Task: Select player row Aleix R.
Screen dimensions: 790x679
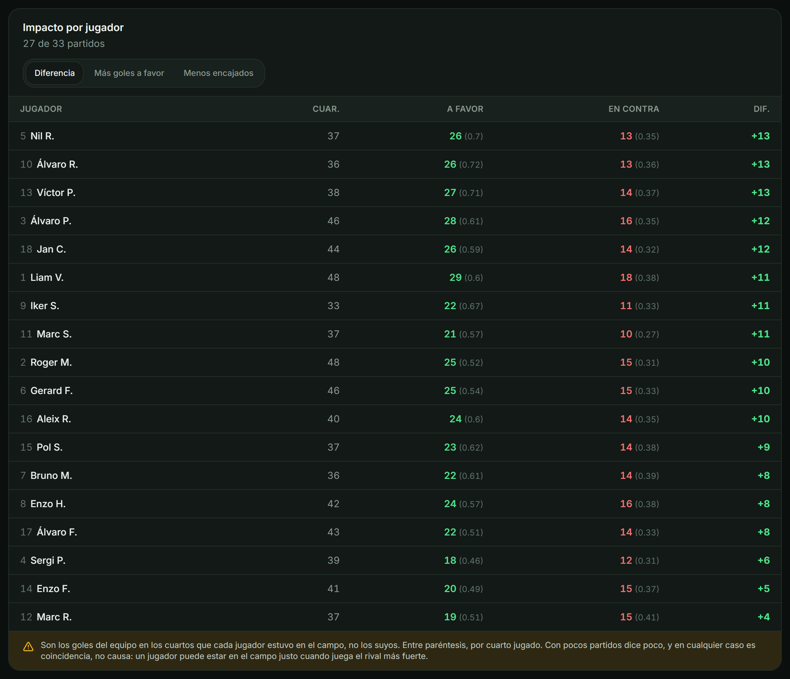Action: [x=395, y=419]
